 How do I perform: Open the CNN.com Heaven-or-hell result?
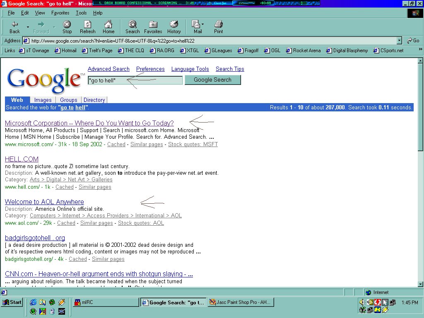(99, 274)
